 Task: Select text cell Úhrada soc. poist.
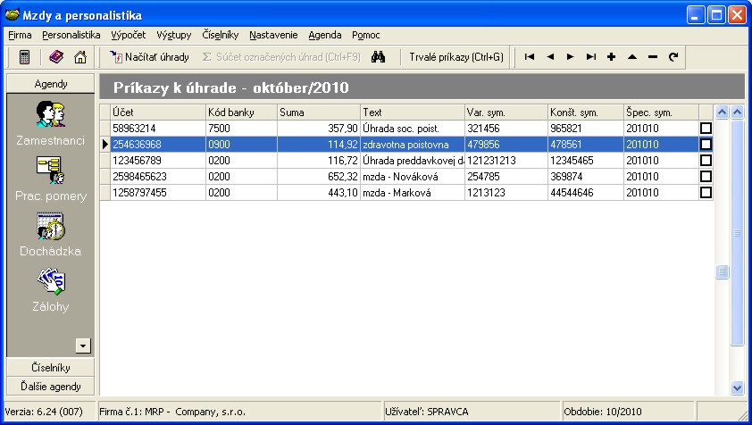point(413,128)
